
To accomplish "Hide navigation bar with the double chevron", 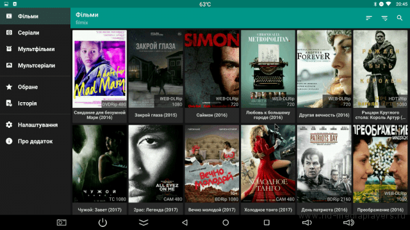I will pyautogui.click(x=143, y=222).
